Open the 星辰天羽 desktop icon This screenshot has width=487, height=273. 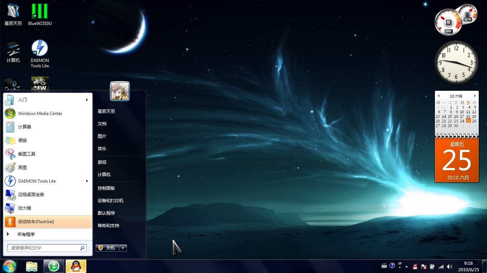[13, 15]
